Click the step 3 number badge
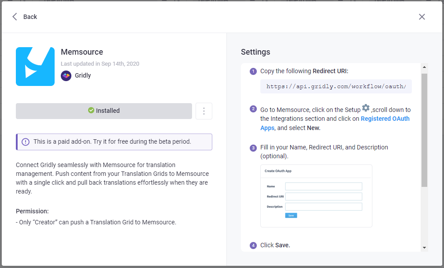444x268 pixels. [x=253, y=148]
